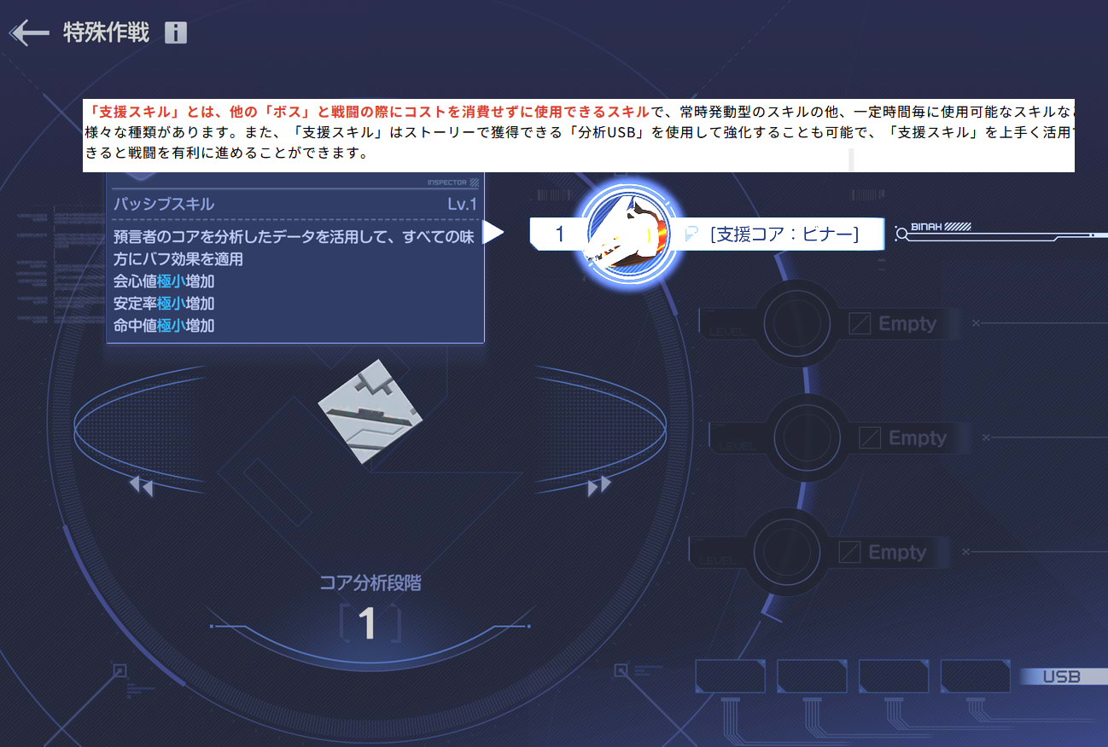Select the 特殊作戦 title

[106, 33]
